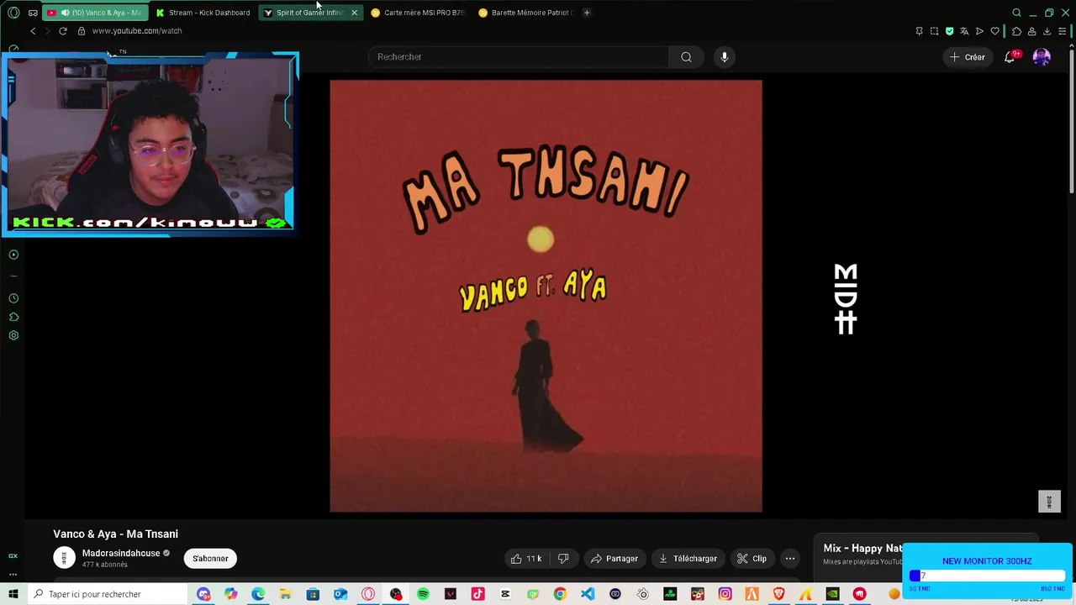Click the S'abonner subscribe button
This screenshot has height=605, width=1076.
click(210, 558)
